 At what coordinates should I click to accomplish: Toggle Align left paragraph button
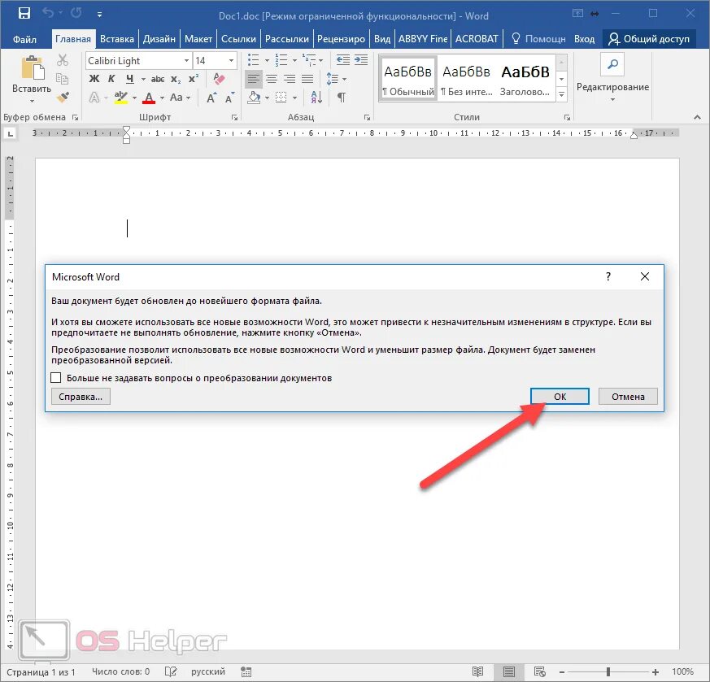(254, 79)
